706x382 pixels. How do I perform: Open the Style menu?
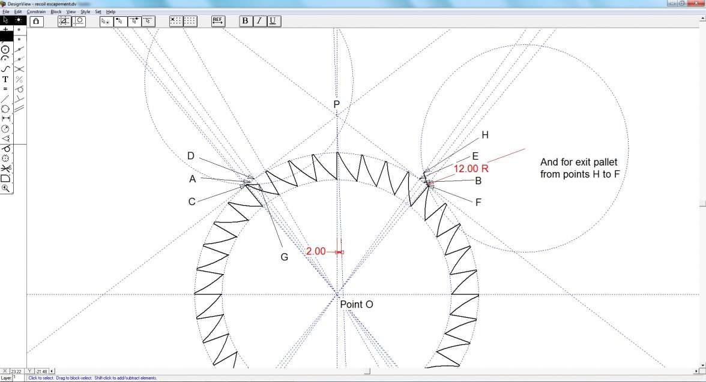coord(85,11)
